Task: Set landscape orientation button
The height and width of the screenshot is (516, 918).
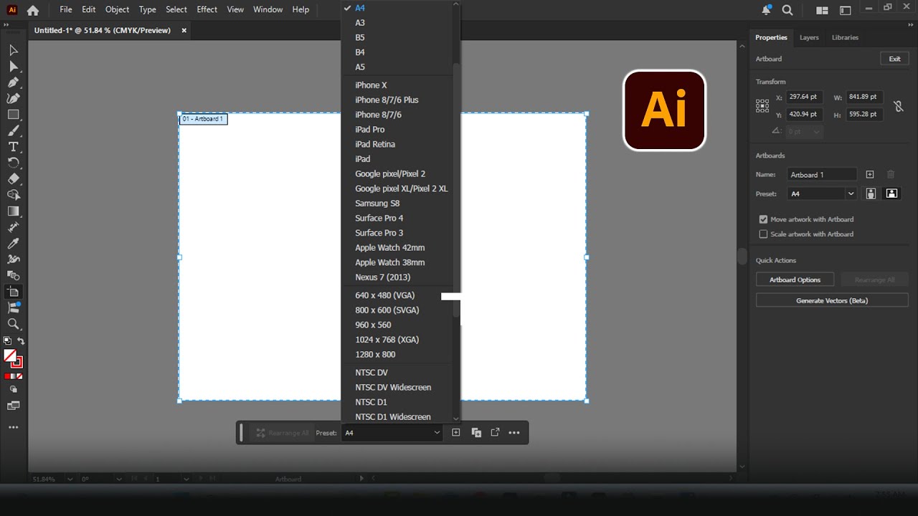Action: click(891, 193)
